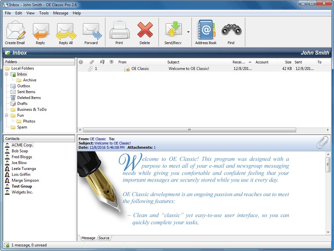
Task: Click the Welcome to OE Classic! subject link
Action: 113,143
